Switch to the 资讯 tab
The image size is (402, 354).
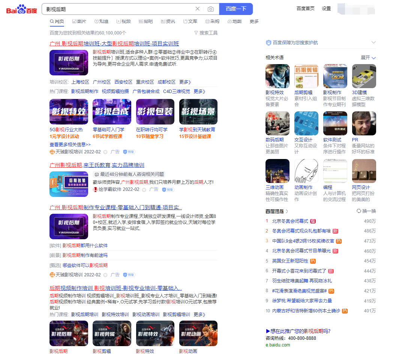168,21
